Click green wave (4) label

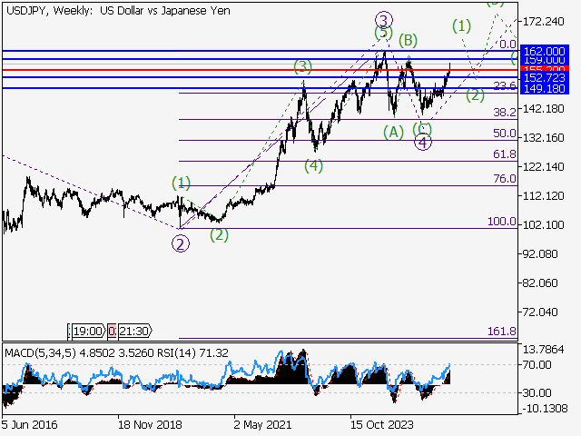[313, 165]
